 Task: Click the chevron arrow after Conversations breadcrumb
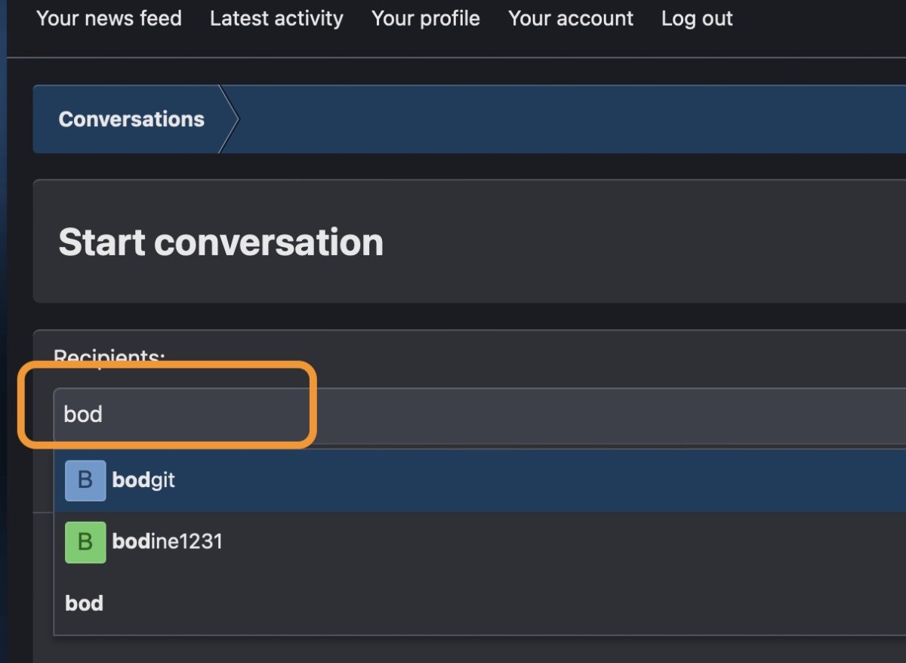pos(229,119)
